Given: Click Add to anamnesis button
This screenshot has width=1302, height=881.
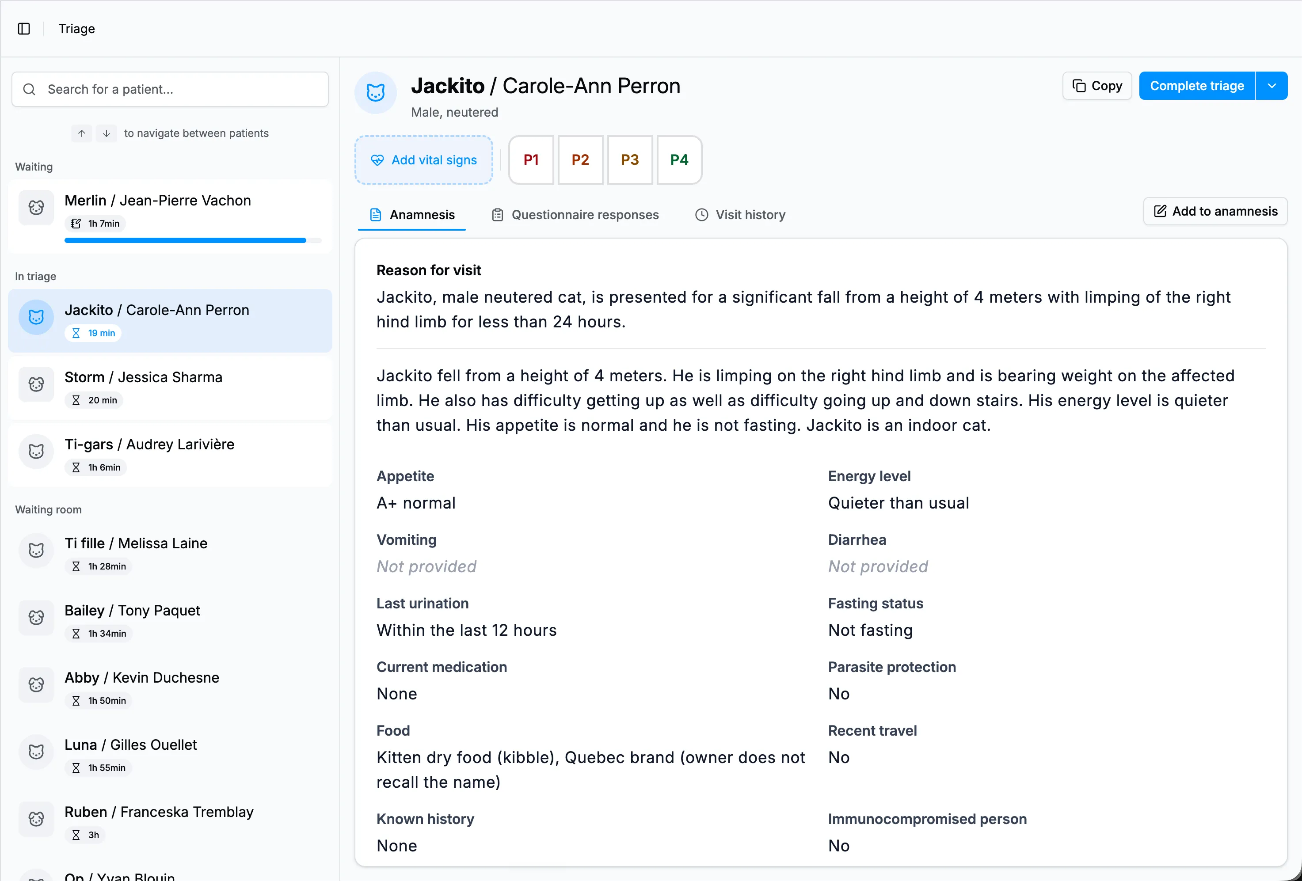Looking at the screenshot, I should pos(1215,211).
